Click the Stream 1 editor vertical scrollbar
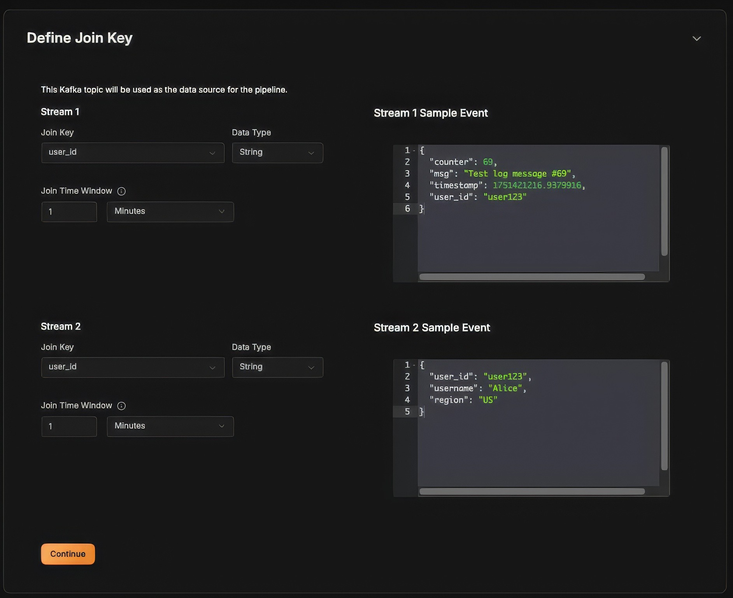The image size is (733, 598). pyautogui.click(x=665, y=201)
